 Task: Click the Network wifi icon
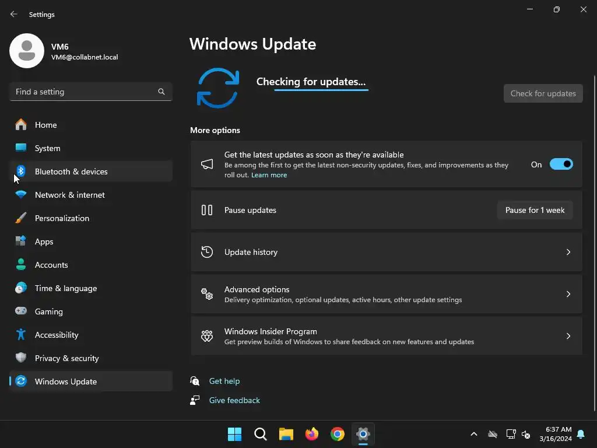[x=21, y=195]
